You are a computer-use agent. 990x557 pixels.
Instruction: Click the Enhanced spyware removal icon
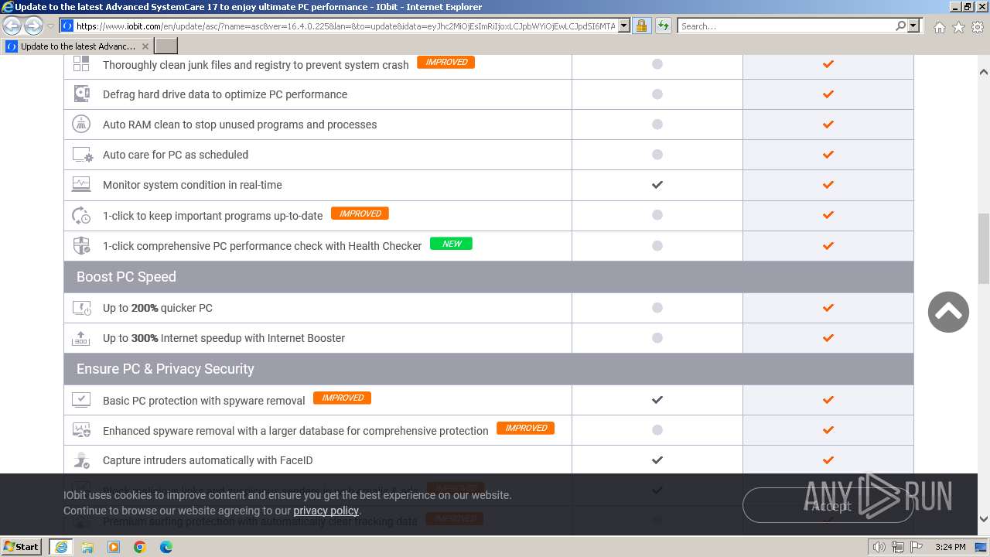(81, 429)
